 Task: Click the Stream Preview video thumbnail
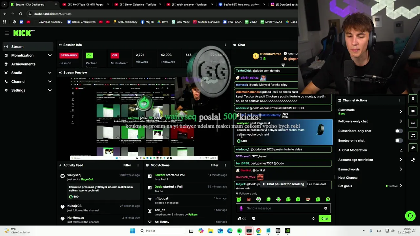click(x=144, y=118)
